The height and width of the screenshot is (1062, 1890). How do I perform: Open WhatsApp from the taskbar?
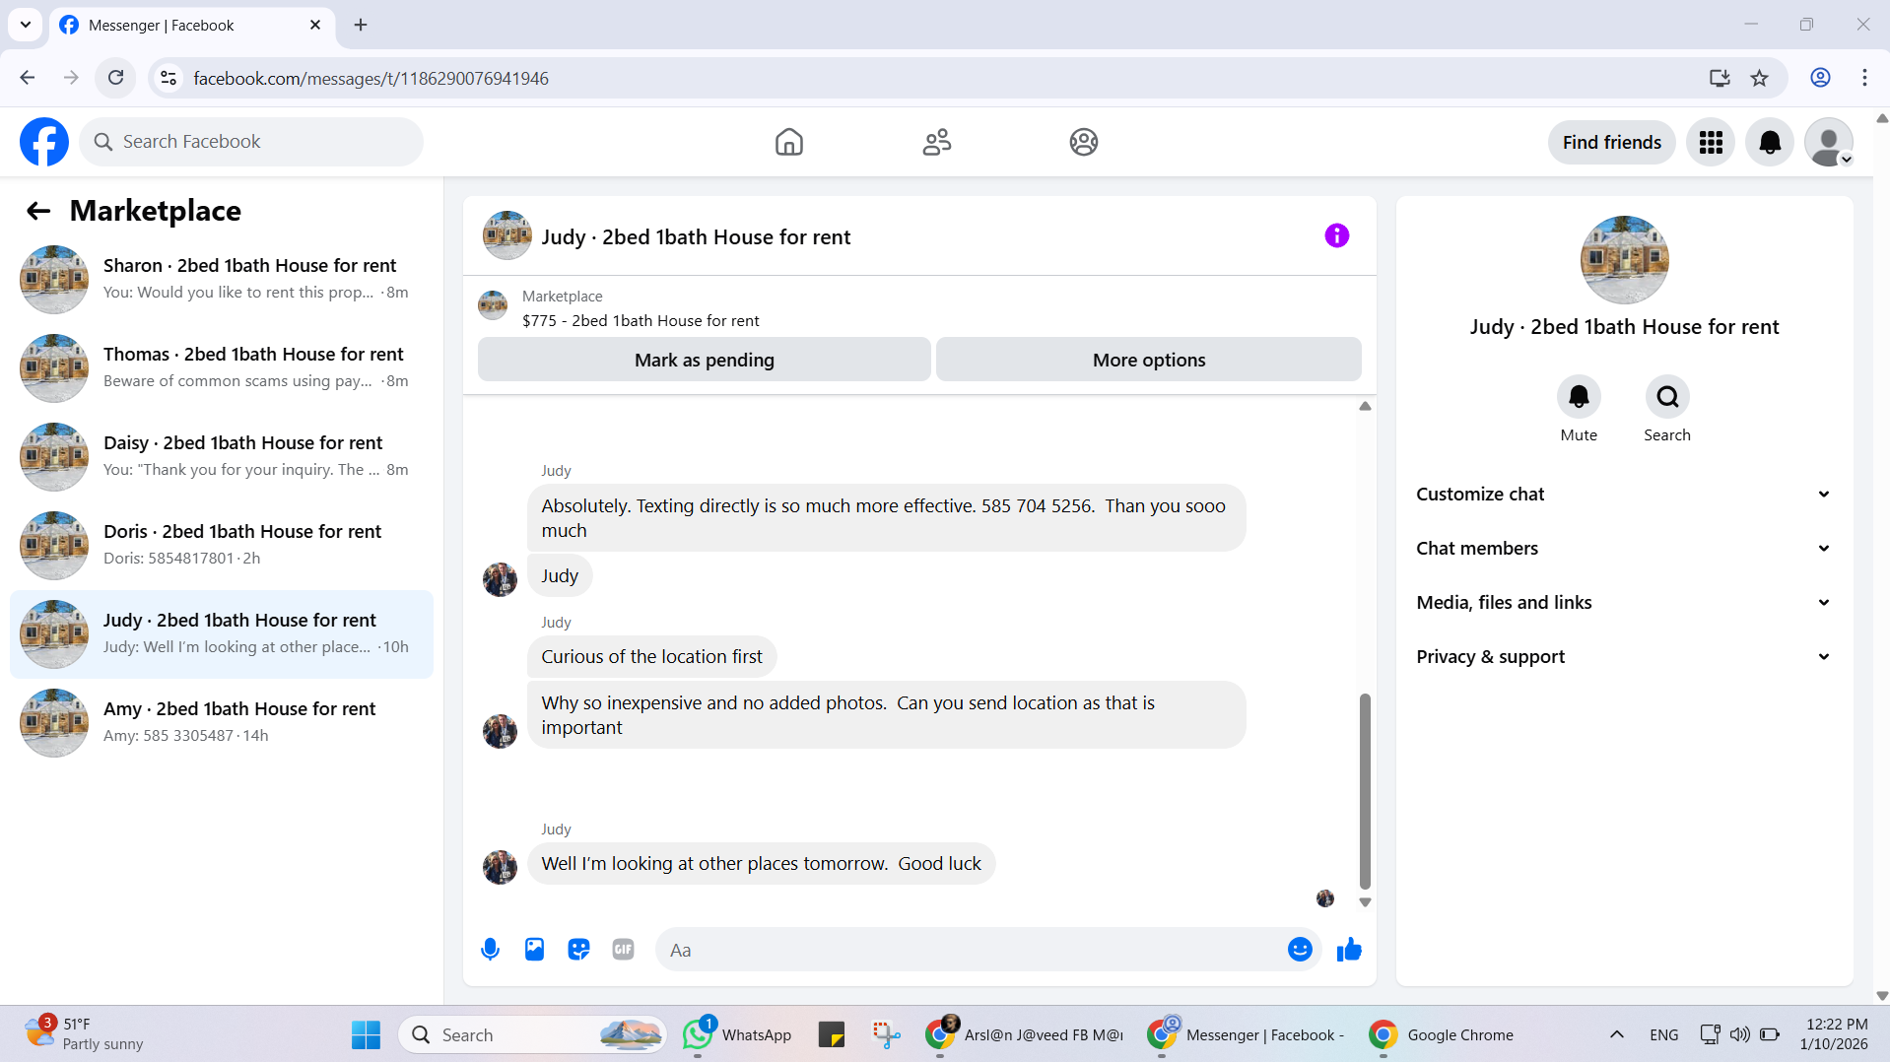click(x=737, y=1034)
